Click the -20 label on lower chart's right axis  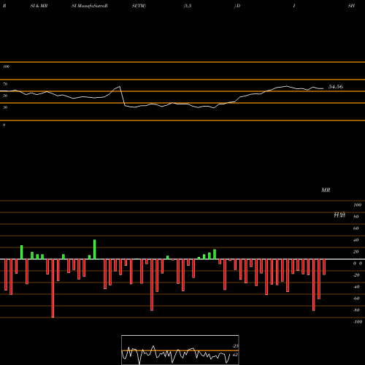coord(356,275)
